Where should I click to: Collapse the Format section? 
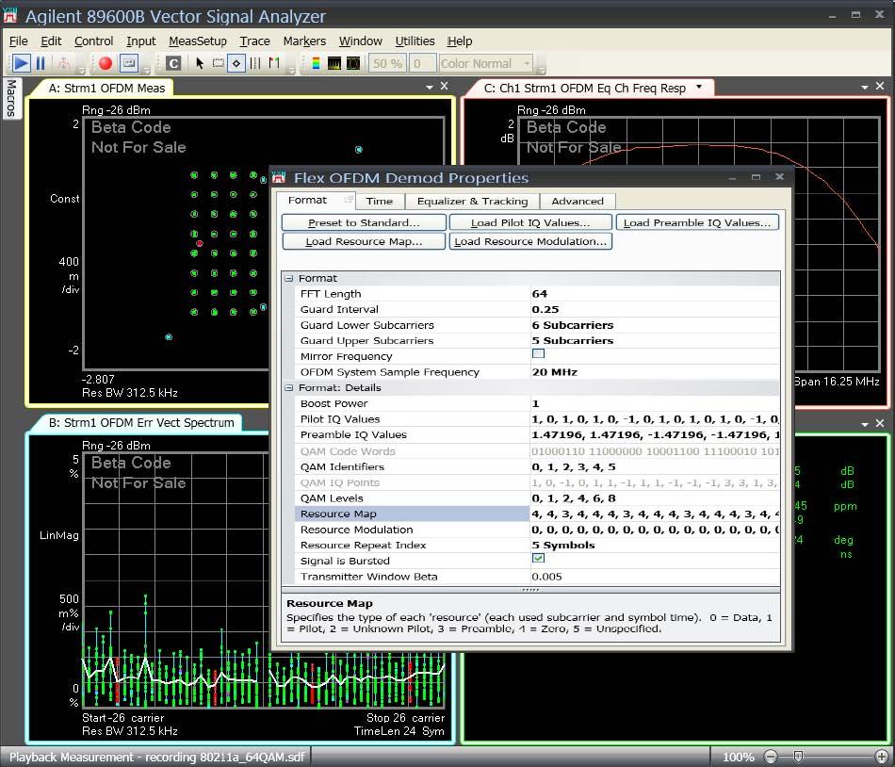pyautogui.click(x=289, y=278)
